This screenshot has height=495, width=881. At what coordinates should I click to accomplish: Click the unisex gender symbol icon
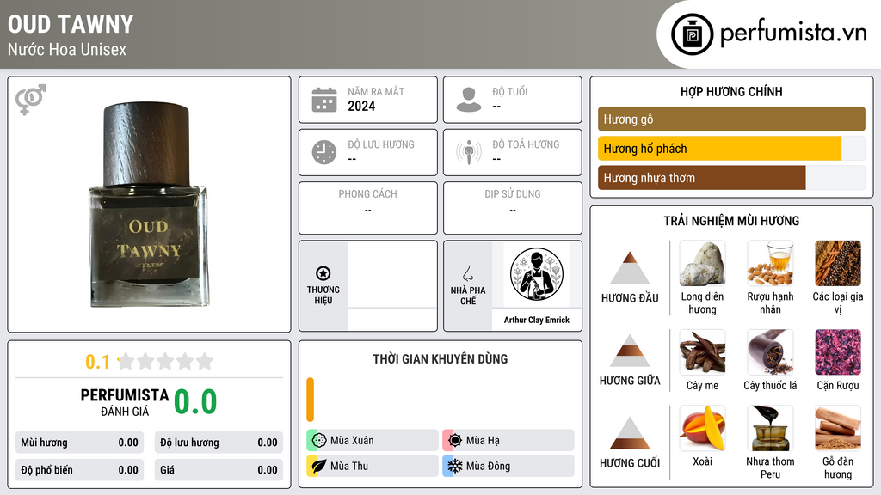(x=30, y=100)
